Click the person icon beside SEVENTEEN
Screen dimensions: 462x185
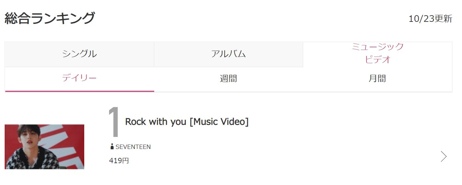[112, 147]
